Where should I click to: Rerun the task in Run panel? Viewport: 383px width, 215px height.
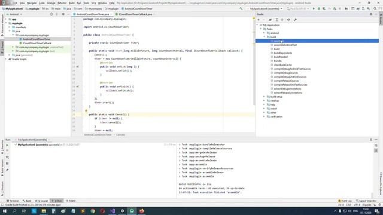(x=7, y=145)
